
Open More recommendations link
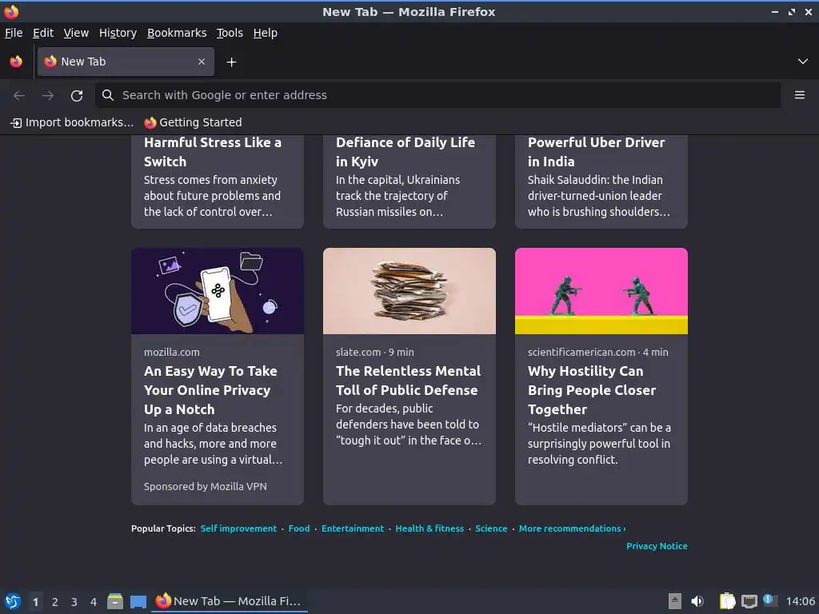pos(572,528)
